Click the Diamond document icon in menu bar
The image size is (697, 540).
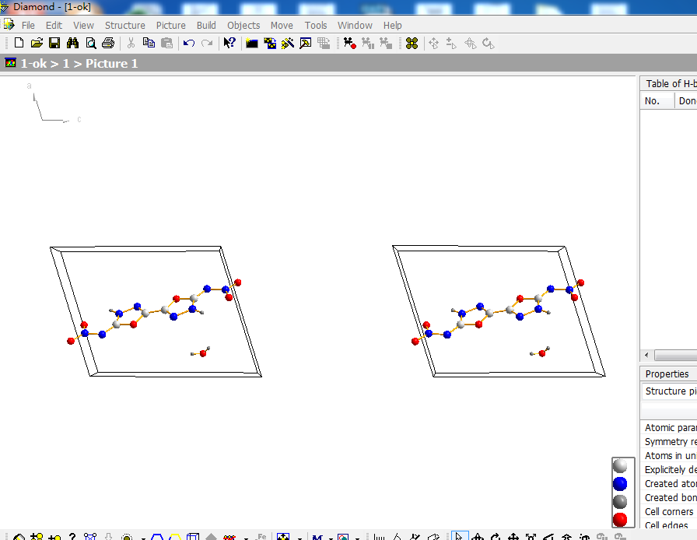[9, 24]
